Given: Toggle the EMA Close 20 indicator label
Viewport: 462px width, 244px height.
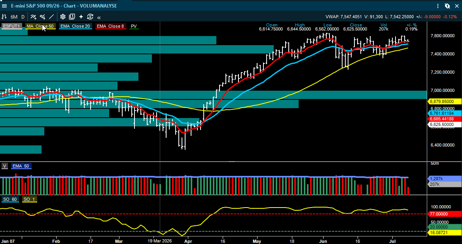Looking at the screenshot, I should [75, 26].
